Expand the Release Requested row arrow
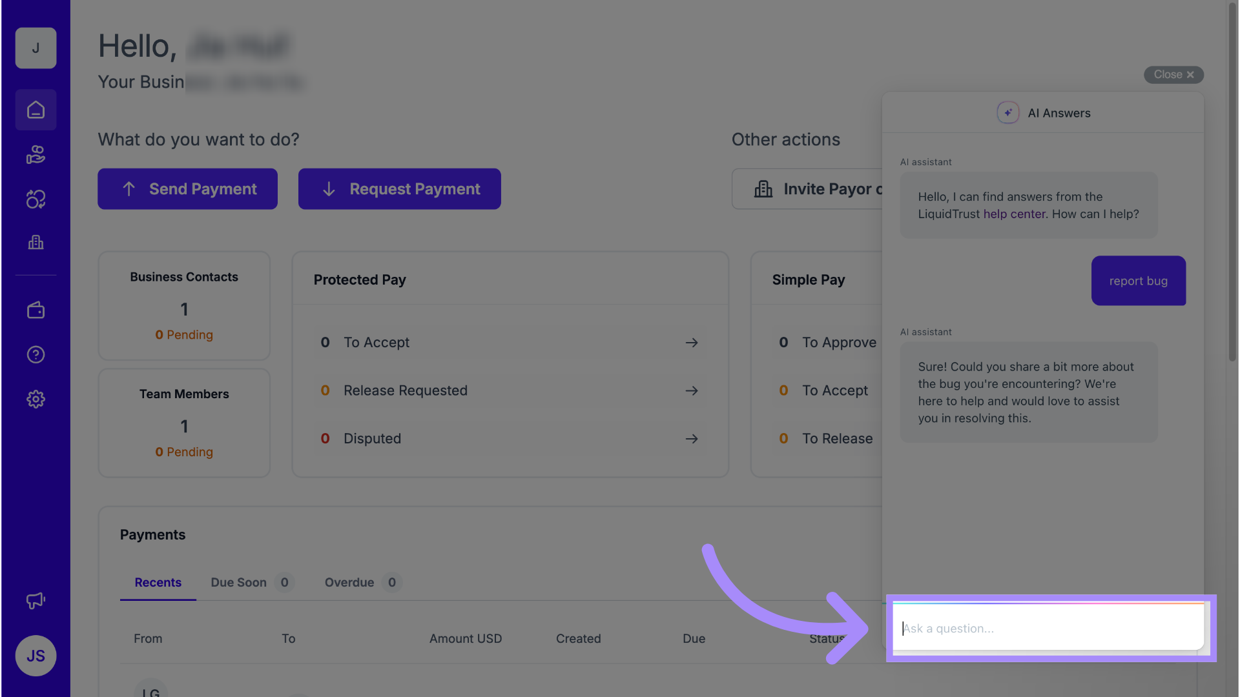 pos(692,390)
